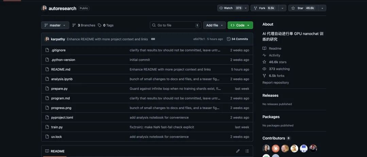Click the karpathy avatar in commit bar
This screenshot has height=157, width=367.
(x=47, y=39)
